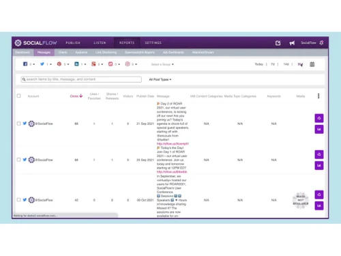
Task: Open the link in the 20 Sep 2021 message
Action: (172, 172)
